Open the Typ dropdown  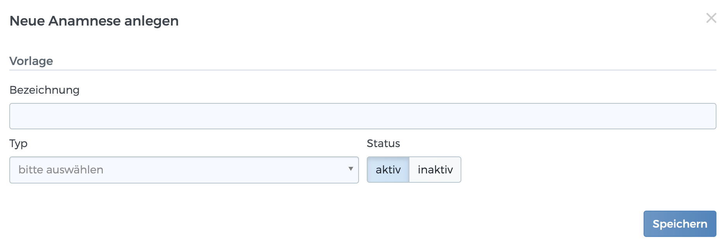(x=184, y=170)
